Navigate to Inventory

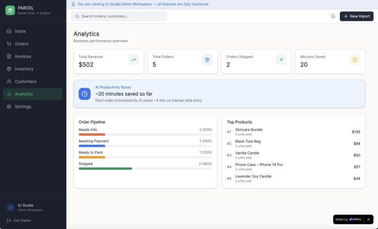click(x=33, y=69)
